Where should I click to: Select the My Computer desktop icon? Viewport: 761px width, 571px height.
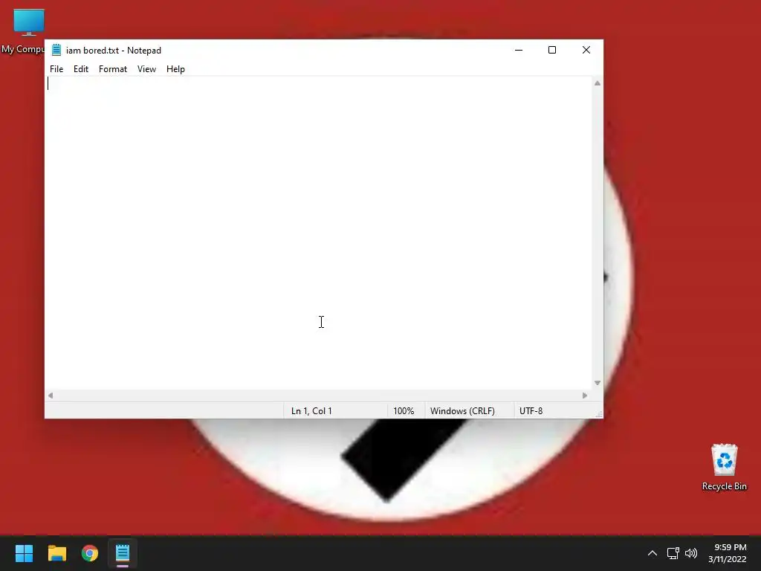point(22,31)
